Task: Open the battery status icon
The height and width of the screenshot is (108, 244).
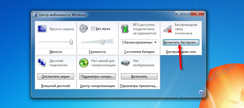Action: (x=125, y=29)
